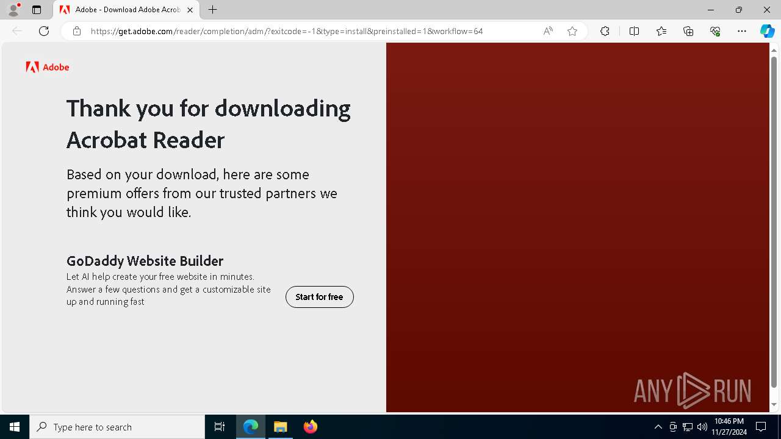Open volume control tray icon
This screenshot has height=439, width=781.
click(702, 427)
